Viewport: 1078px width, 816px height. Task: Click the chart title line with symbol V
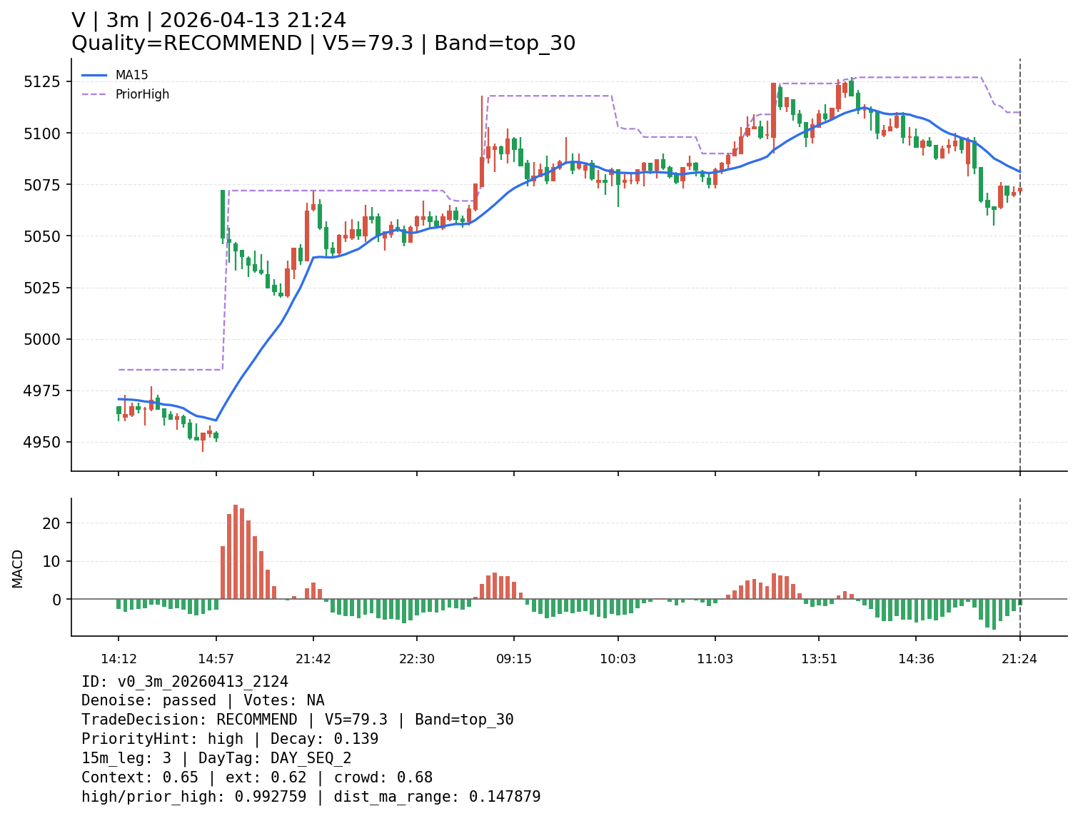point(208,20)
